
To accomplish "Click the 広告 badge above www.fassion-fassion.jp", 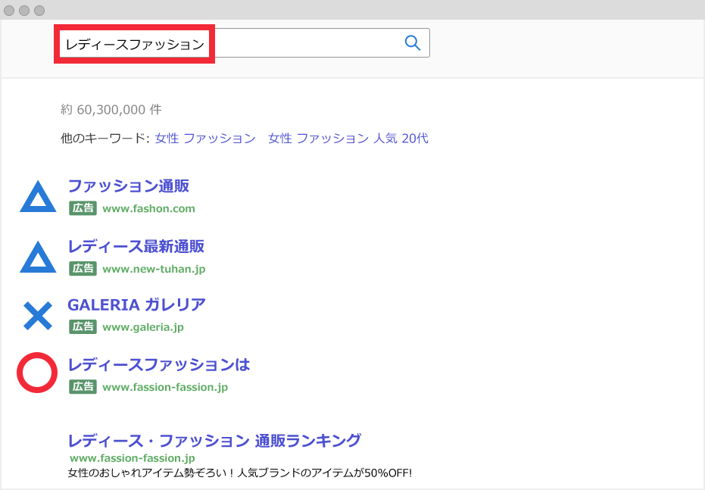I will coord(83,386).
